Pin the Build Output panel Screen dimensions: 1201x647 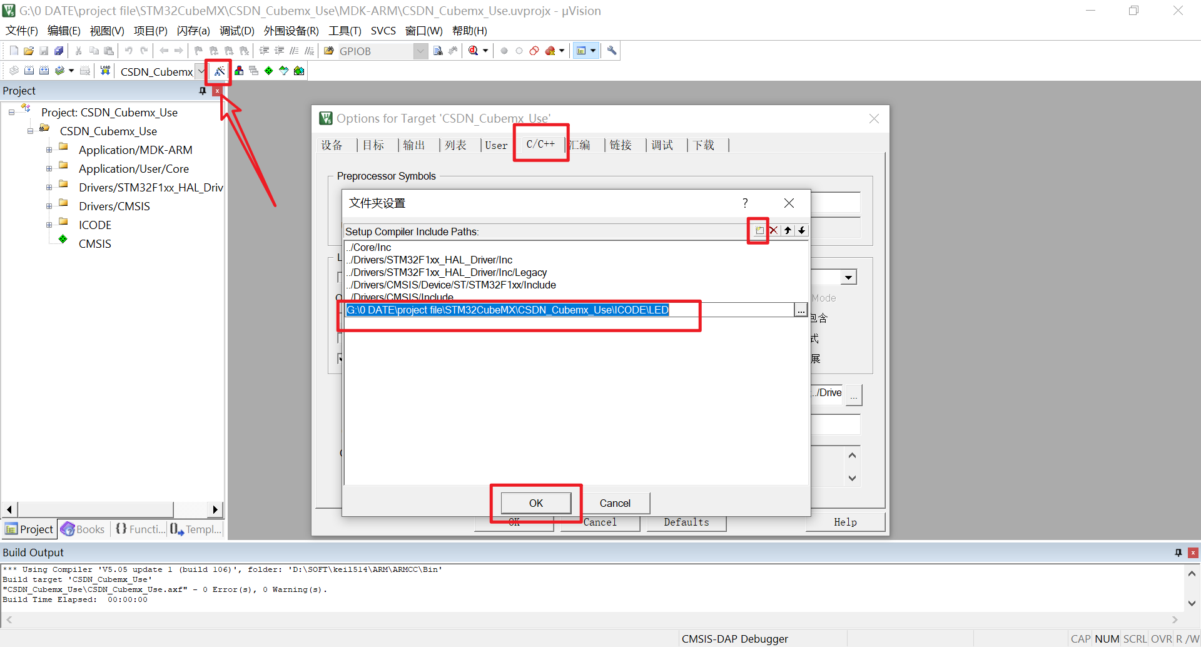click(1178, 553)
